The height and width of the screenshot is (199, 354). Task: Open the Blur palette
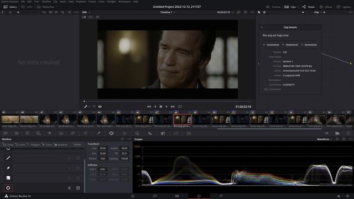[150, 133]
